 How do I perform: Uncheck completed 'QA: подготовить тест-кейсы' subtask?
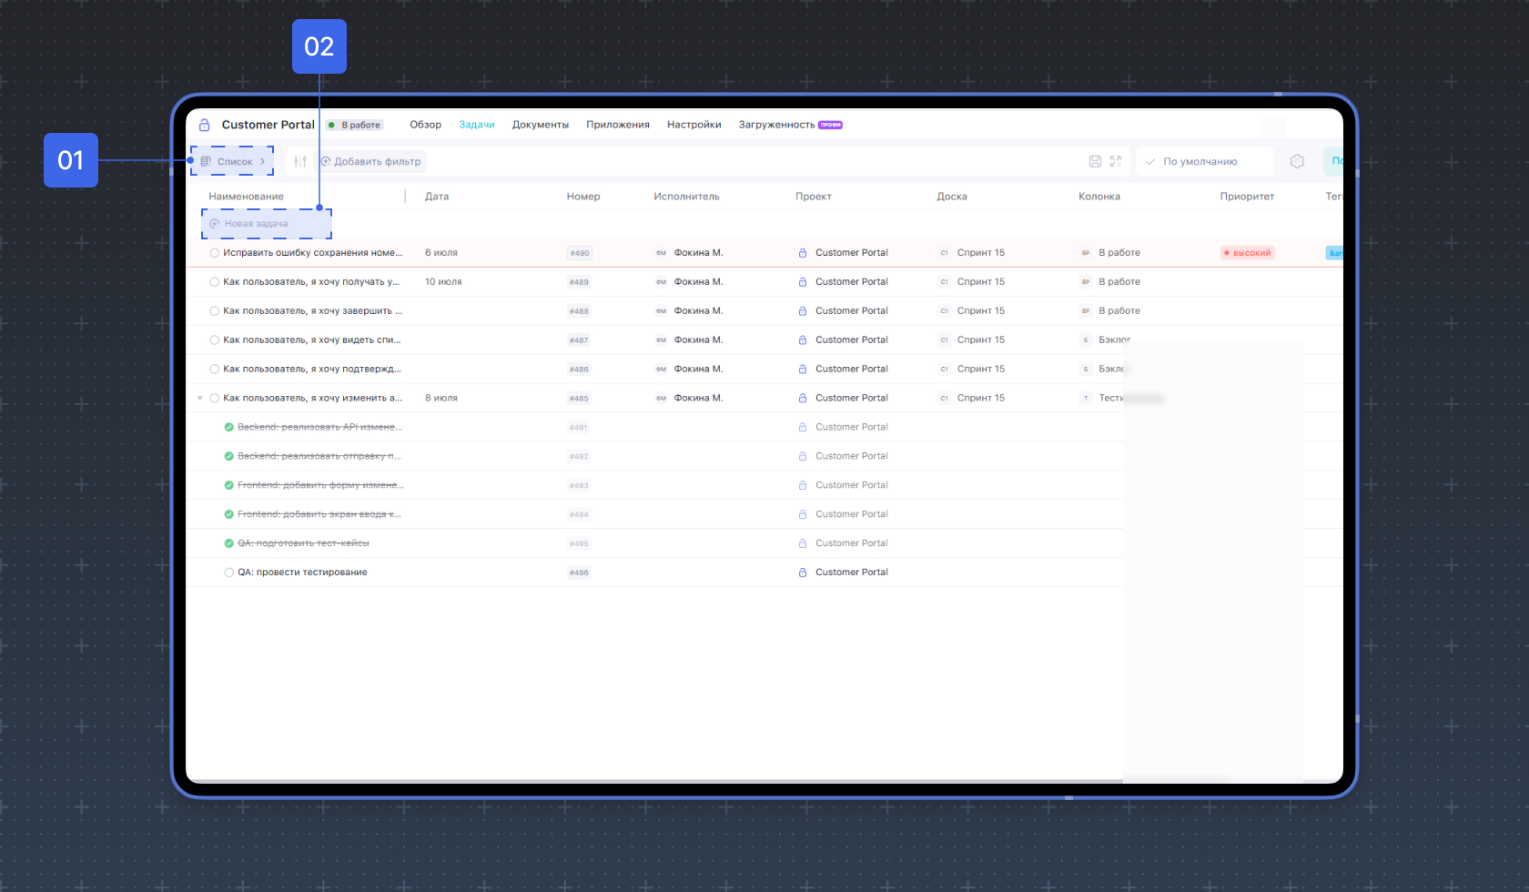point(229,543)
